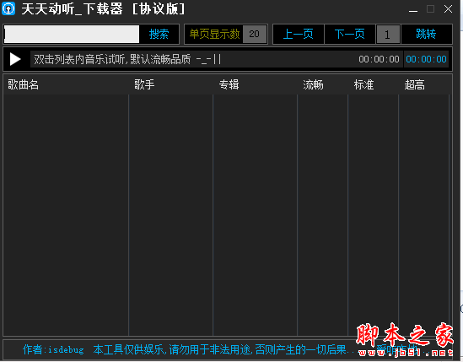Click the search text input box

(72, 34)
